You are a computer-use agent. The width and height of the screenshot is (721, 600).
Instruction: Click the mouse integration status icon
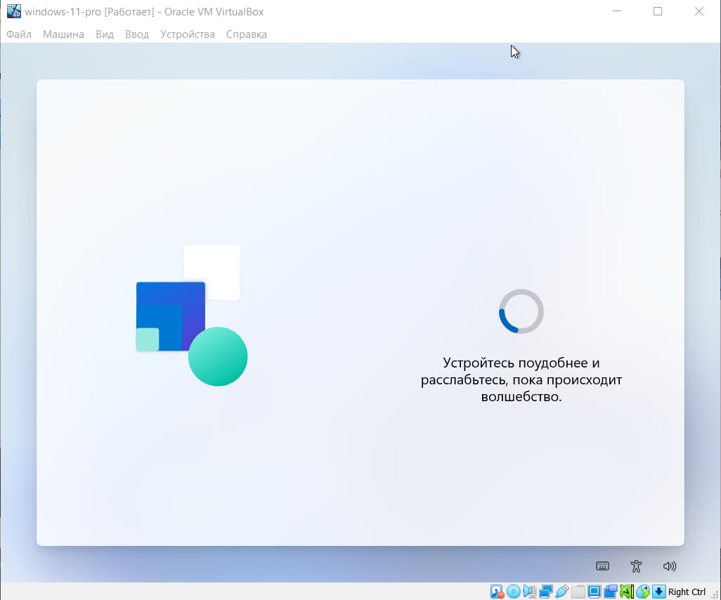(643, 592)
